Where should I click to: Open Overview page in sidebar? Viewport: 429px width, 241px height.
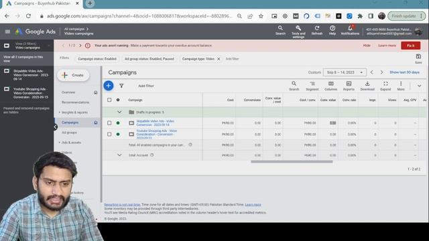pyautogui.click(x=68, y=92)
